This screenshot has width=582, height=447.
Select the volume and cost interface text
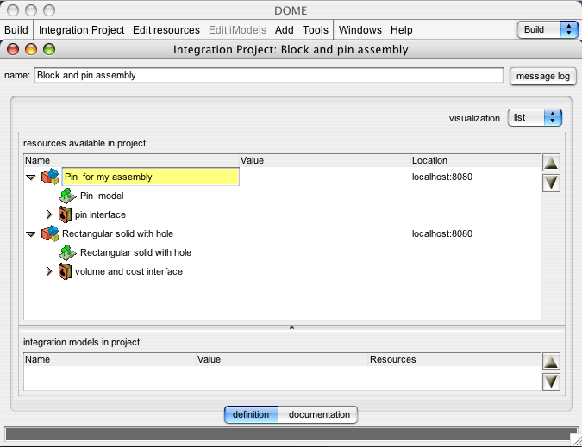128,271
